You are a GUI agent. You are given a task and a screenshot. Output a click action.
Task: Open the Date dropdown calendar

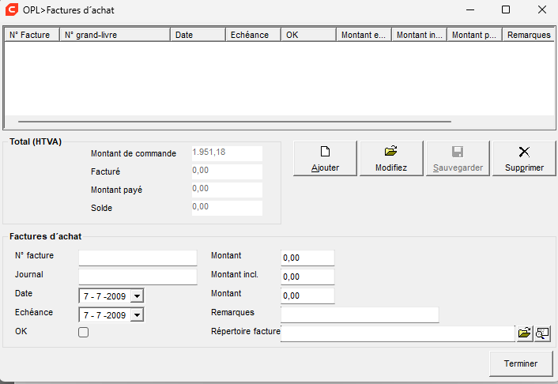137,296
